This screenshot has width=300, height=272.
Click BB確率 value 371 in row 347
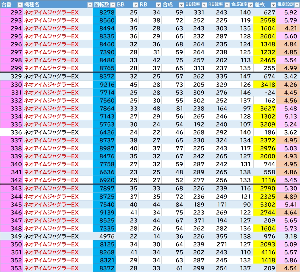tap(196, 220)
